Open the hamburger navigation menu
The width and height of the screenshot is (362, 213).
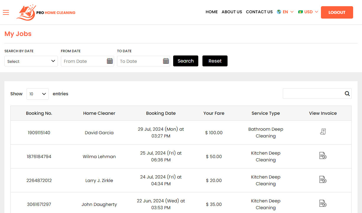(6, 12)
